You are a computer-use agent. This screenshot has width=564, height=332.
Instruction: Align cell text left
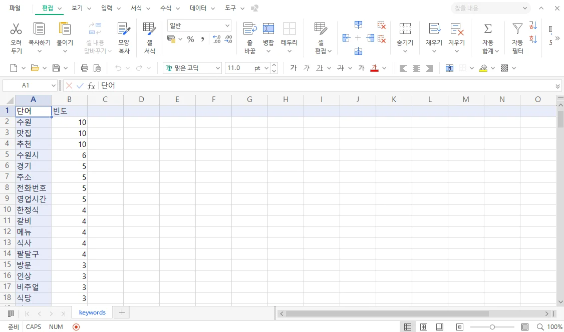click(403, 68)
